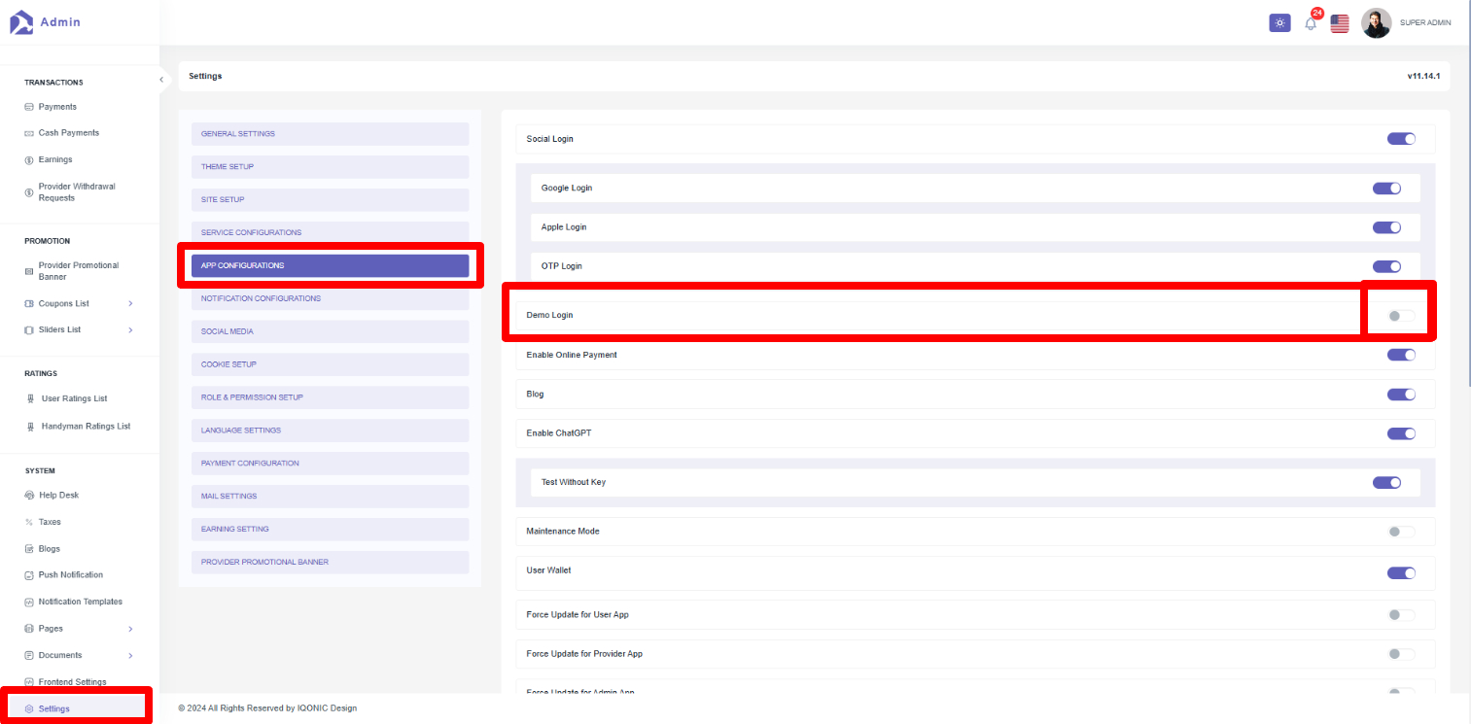Open Payments from the sidebar
Image resolution: width=1471 pixels, height=724 pixels.
click(57, 107)
